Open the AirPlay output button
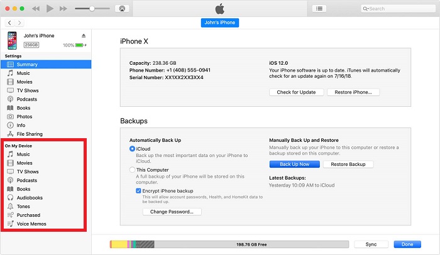440x255 pixels. (x=122, y=9)
